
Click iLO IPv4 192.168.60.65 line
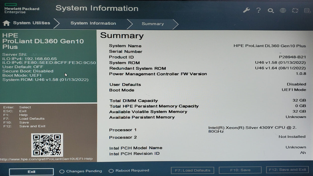click(x=29, y=59)
